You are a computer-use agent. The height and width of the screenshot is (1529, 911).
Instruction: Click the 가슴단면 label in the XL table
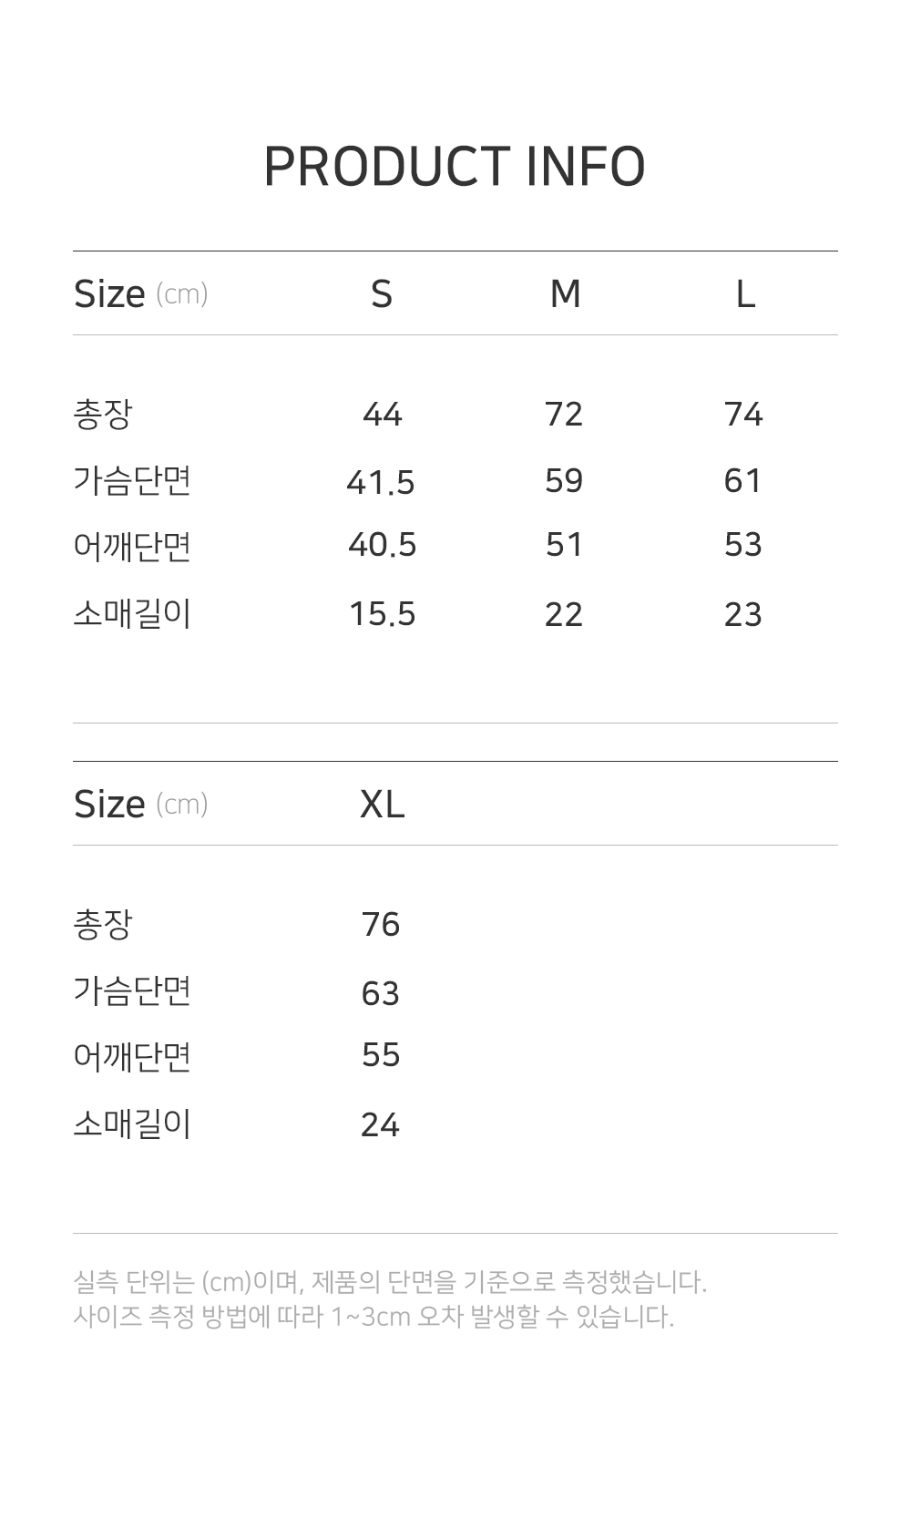132,990
